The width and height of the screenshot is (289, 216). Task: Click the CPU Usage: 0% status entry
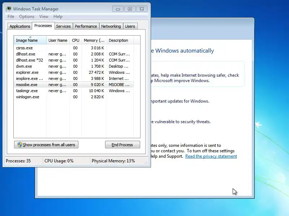(x=59, y=161)
